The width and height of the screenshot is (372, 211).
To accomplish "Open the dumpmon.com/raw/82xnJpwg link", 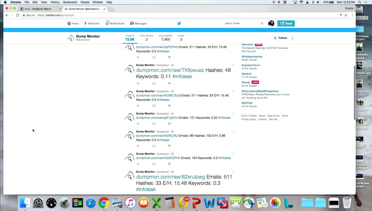I will (x=171, y=177).
